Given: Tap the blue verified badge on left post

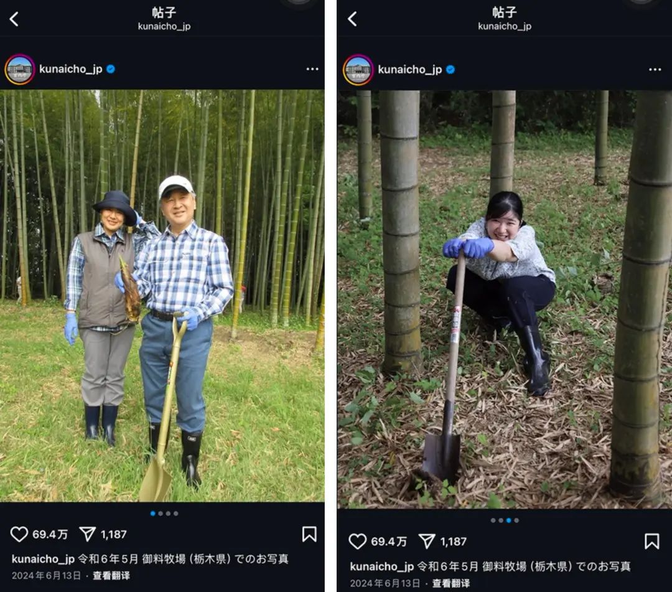Looking at the screenshot, I should tap(111, 69).
